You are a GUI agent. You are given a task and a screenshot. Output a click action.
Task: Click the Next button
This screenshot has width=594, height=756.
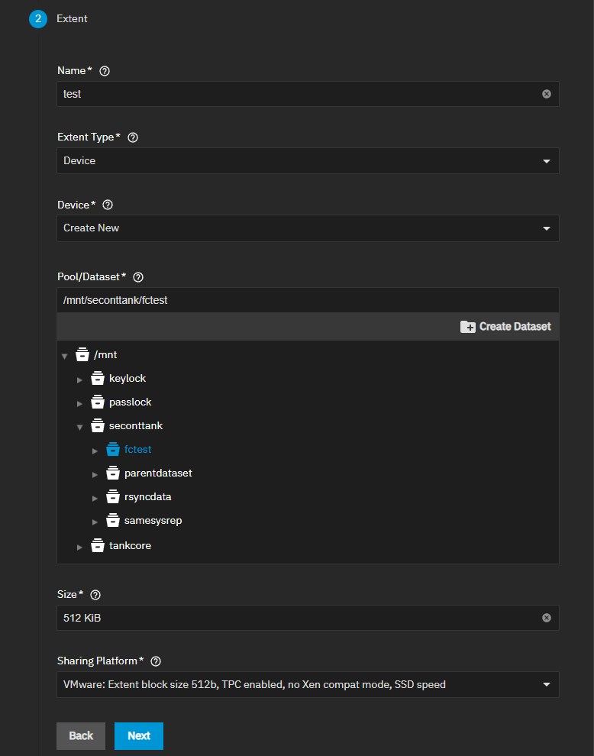click(139, 736)
